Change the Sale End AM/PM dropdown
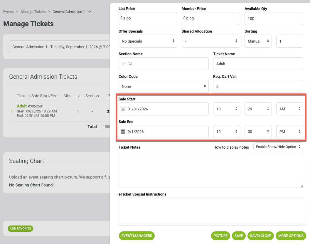Screen dimensions: 310x244 (289, 132)
